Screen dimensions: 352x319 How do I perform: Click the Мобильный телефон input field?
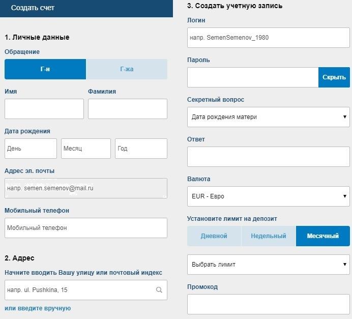point(85,228)
